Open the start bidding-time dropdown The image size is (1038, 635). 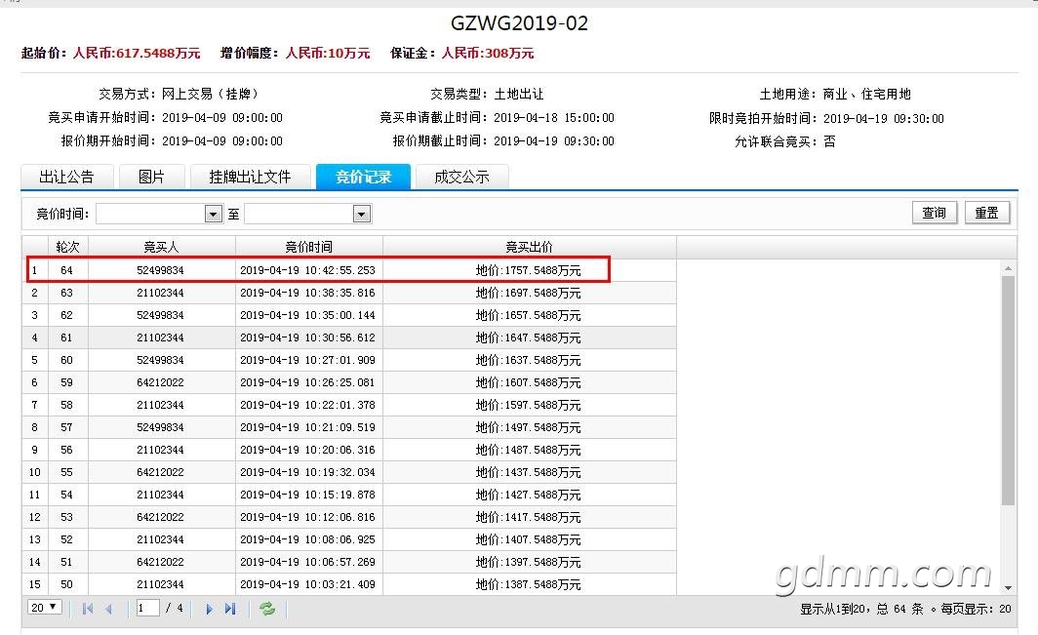pos(213,214)
